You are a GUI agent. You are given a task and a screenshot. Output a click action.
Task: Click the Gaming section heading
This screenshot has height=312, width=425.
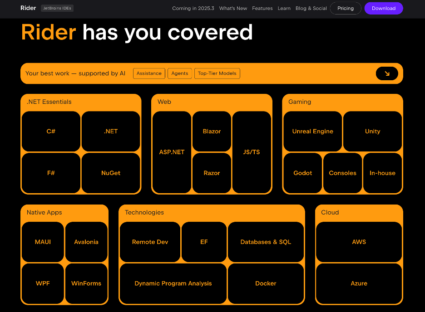300,102
